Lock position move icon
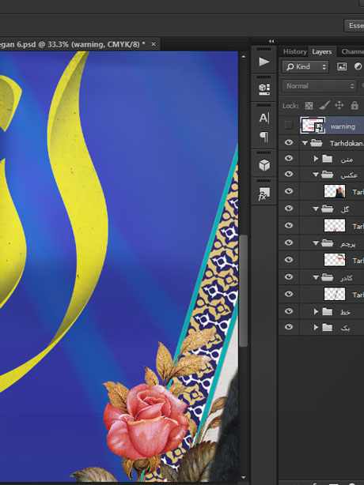364x485 pixels. (339, 106)
